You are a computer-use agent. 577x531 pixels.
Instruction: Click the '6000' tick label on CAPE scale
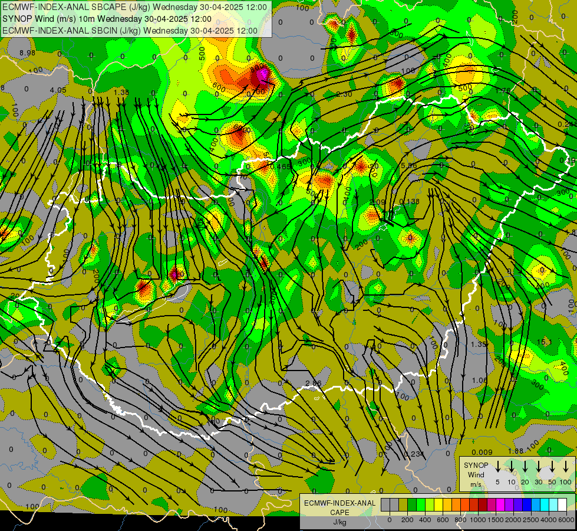pos(566,520)
